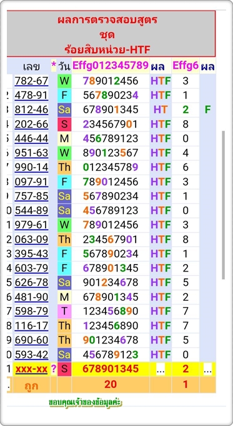The height and width of the screenshot is (426, 233).
Task: Open the 626-78 number link
Action: 31,283
